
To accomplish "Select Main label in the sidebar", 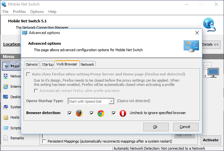I will click(x=15, y=66).
